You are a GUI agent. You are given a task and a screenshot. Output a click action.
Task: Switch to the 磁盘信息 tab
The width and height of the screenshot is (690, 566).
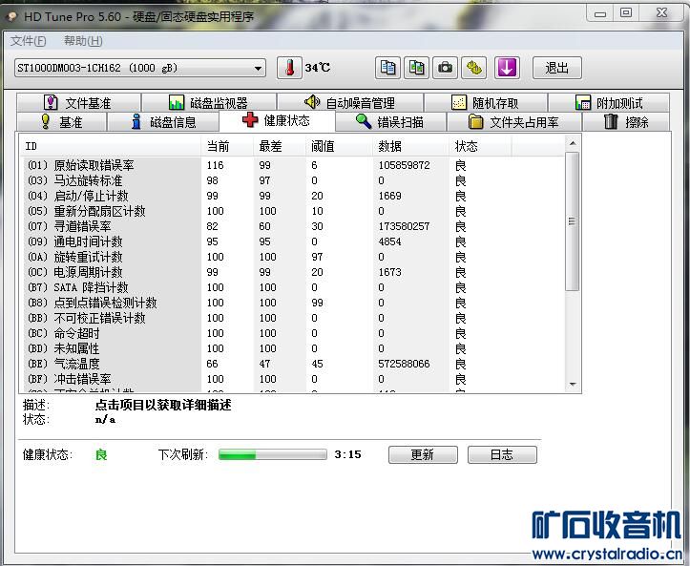coord(163,121)
